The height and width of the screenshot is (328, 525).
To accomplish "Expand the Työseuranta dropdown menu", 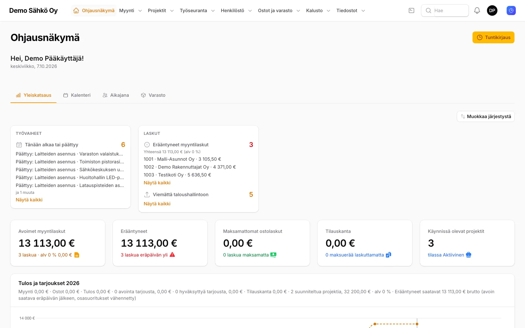I will tap(197, 10).
